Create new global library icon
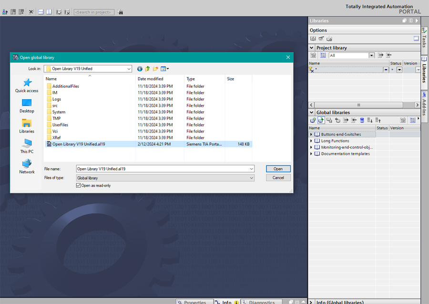 (x=313, y=120)
